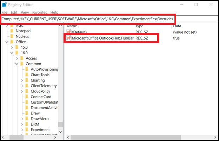Click the tree pane scroll up arrow
The height and width of the screenshot is (141, 219).
[60, 26]
